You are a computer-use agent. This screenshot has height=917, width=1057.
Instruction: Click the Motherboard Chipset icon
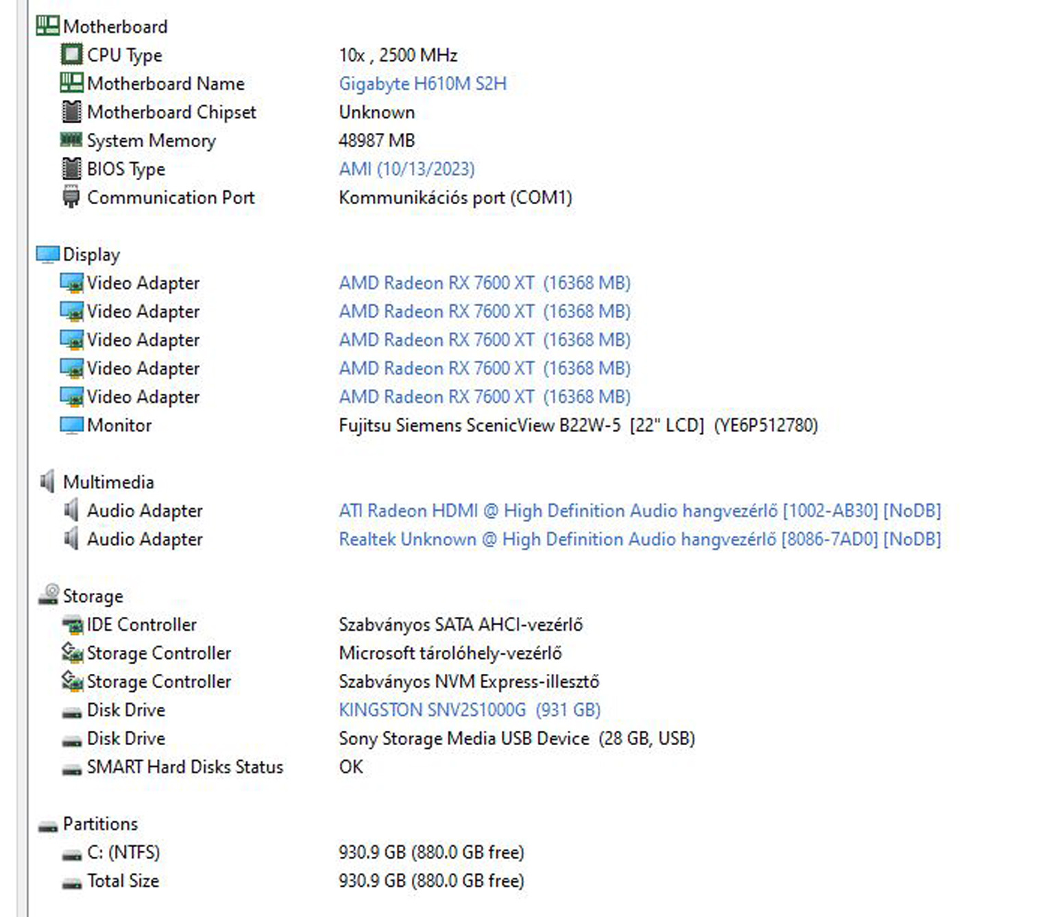click(71, 112)
